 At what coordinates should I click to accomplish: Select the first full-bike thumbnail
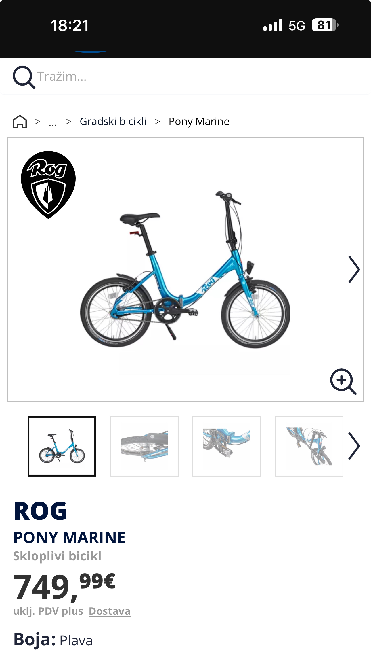(62, 446)
